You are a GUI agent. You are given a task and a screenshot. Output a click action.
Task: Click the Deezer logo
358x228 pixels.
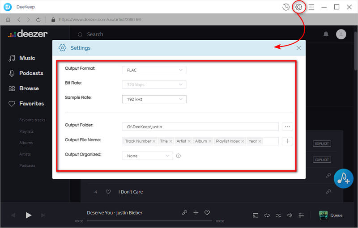(x=28, y=34)
